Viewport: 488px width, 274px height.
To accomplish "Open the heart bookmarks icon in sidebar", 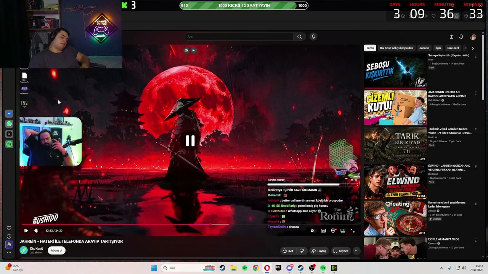I will [x=9, y=228].
